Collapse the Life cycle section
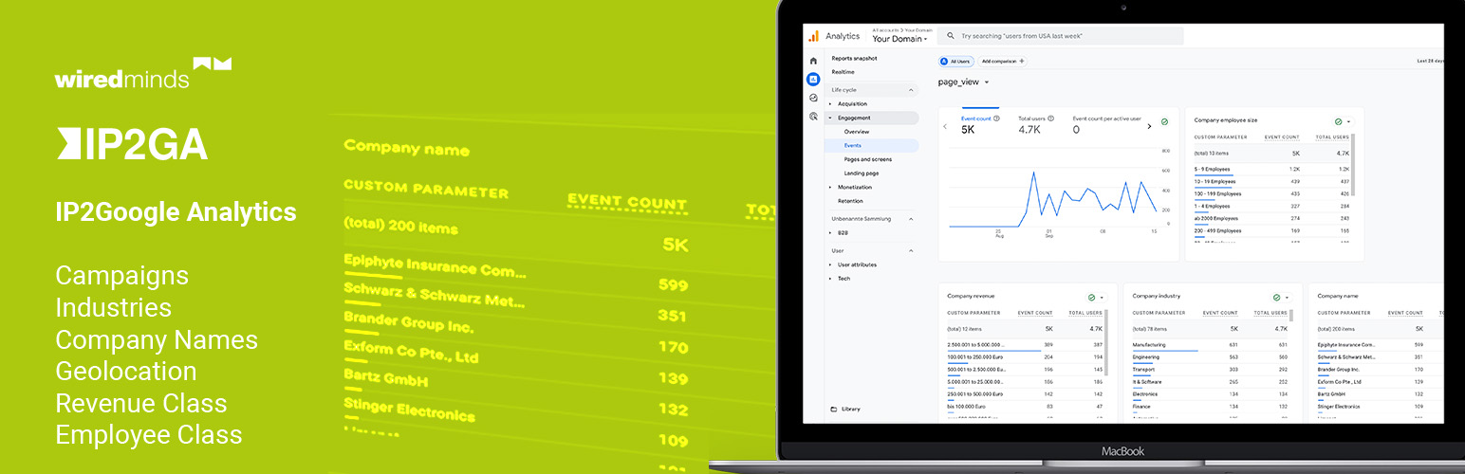The width and height of the screenshot is (1465, 474). pos(912,90)
